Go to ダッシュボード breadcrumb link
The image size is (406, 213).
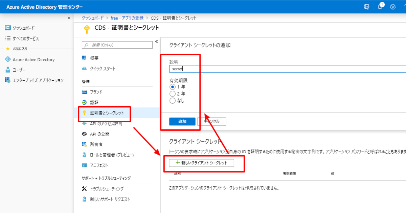[x=92, y=18]
